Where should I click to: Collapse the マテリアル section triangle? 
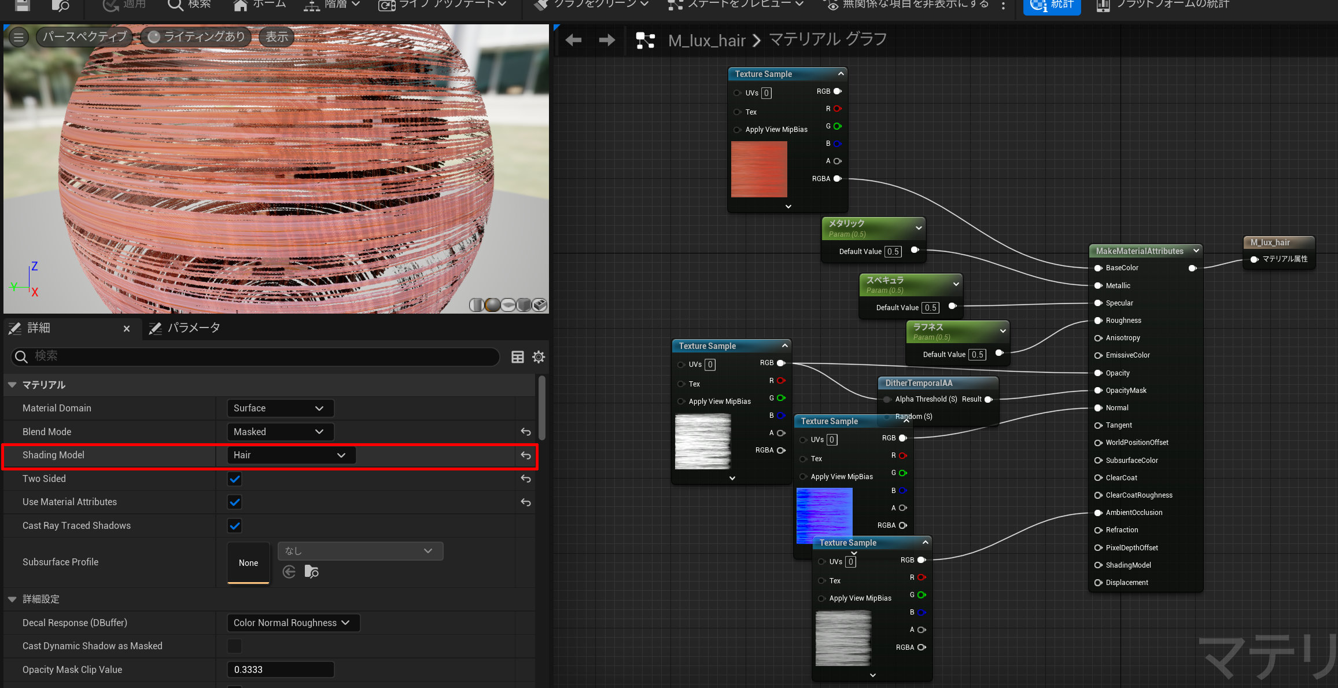pyautogui.click(x=12, y=385)
